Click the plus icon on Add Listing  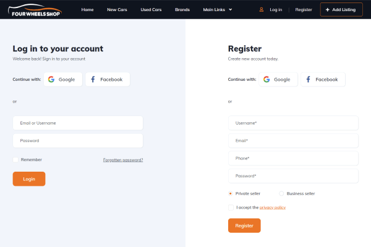[x=328, y=10]
